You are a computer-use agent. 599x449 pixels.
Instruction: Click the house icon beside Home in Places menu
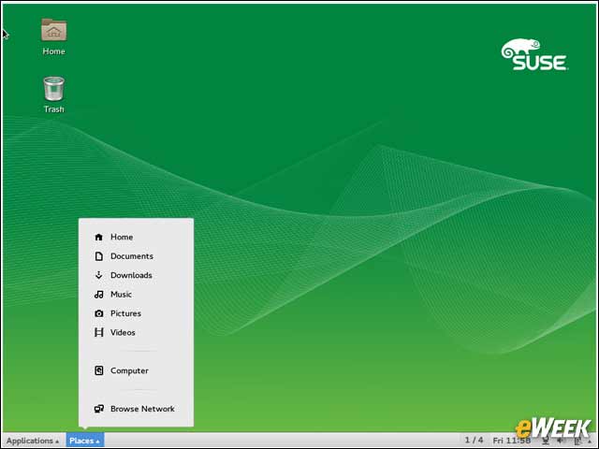(x=98, y=237)
